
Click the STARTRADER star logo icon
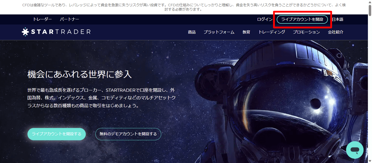click(x=25, y=32)
